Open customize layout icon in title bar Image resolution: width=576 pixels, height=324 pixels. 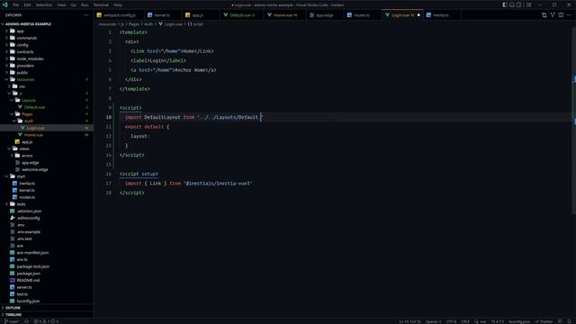[528, 4]
